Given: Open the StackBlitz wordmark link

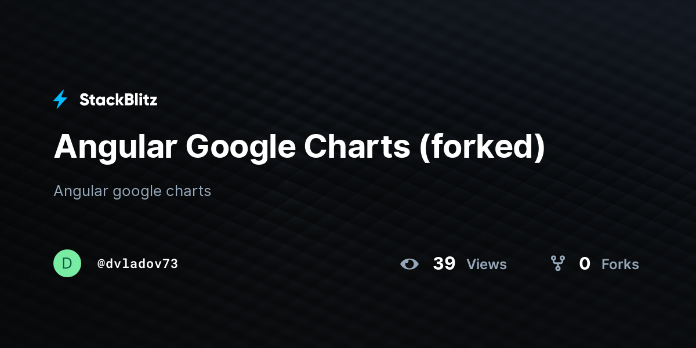Looking at the screenshot, I should coord(118,100).
